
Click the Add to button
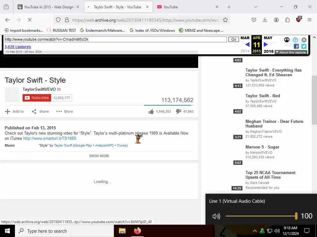(x=14, y=111)
